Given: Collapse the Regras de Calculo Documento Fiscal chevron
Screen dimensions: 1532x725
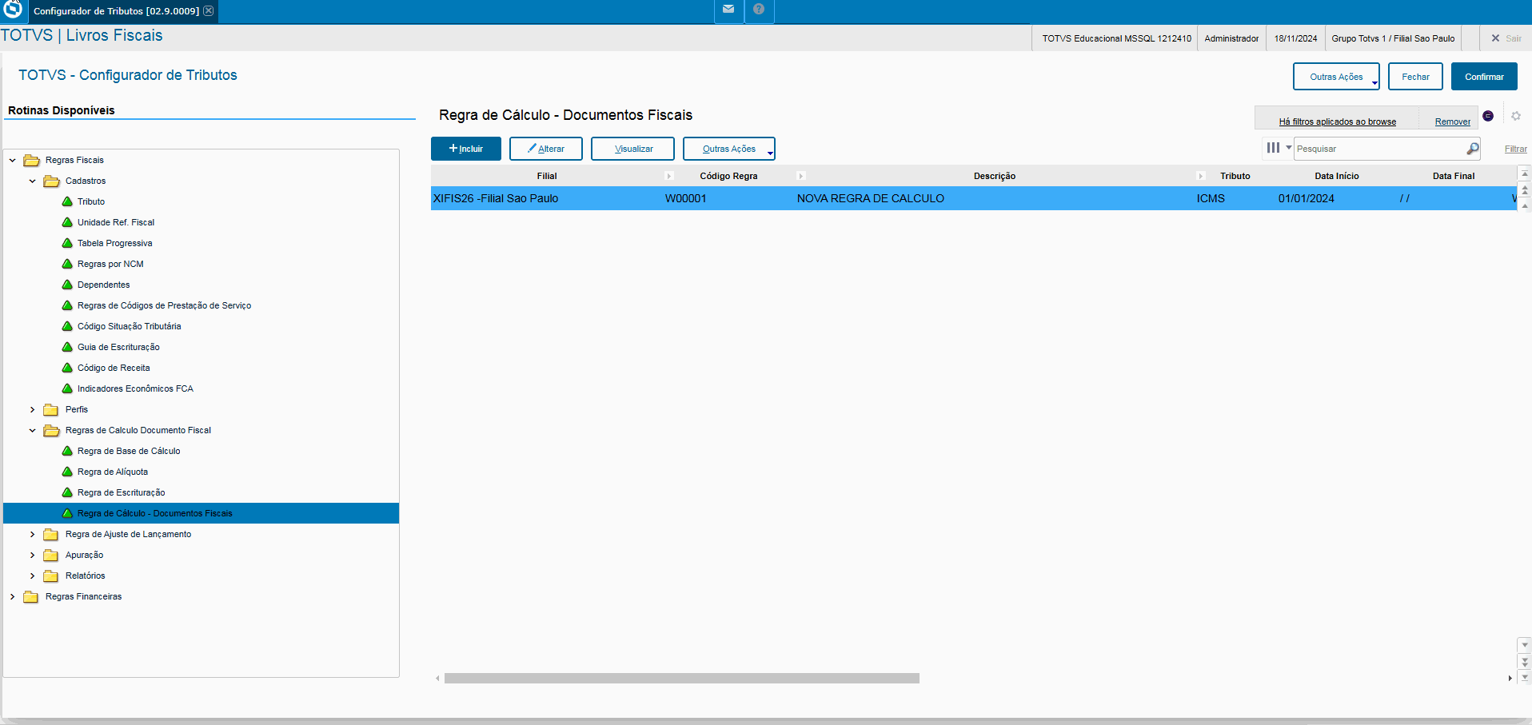Looking at the screenshot, I should coord(32,430).
